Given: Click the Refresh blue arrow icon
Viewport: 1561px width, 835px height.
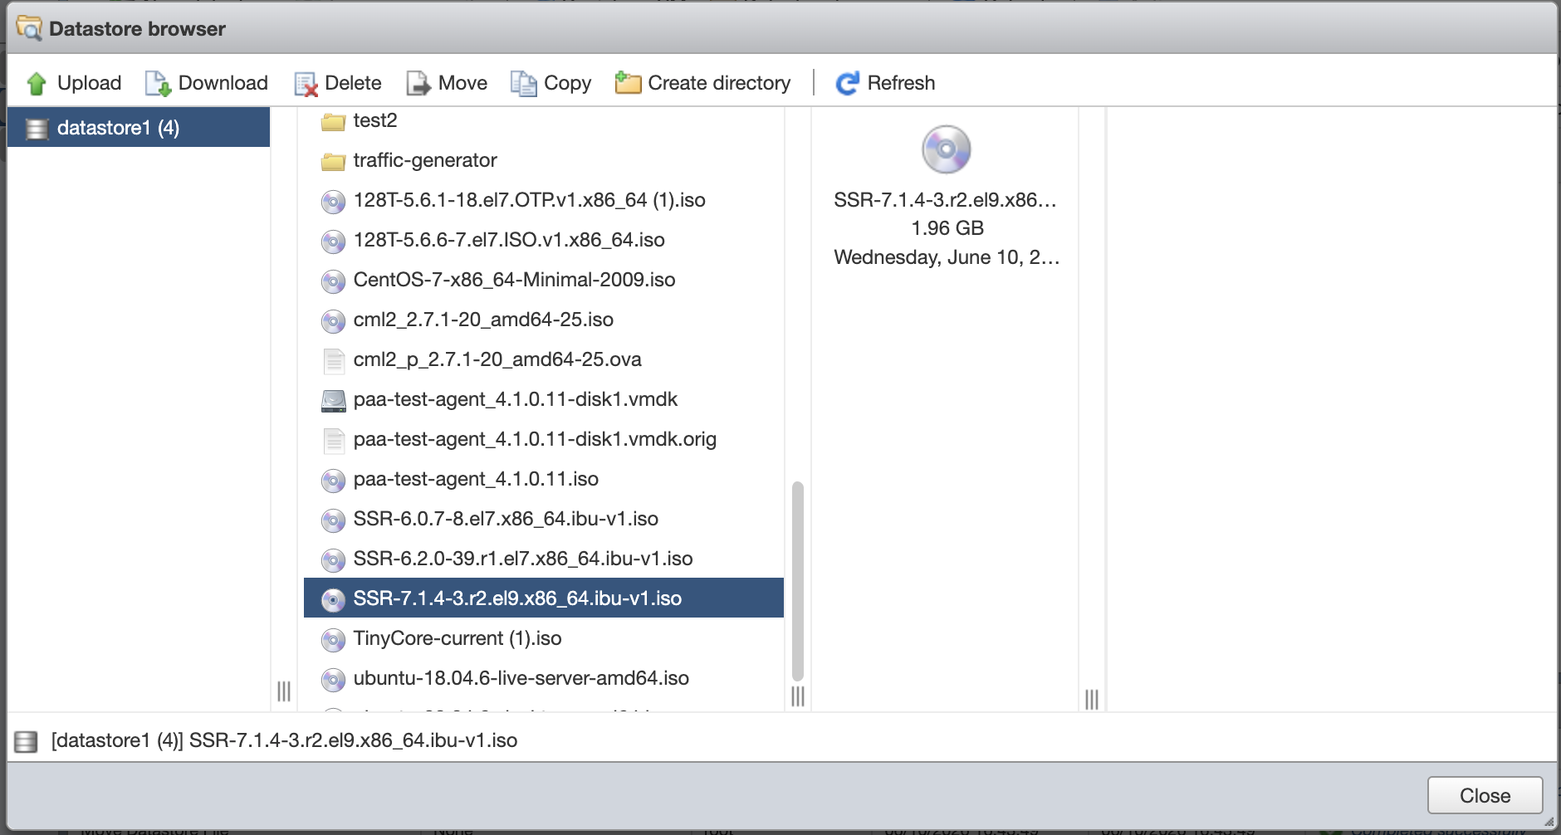Looking at the screenshot, I should click(x=848, y=83).
